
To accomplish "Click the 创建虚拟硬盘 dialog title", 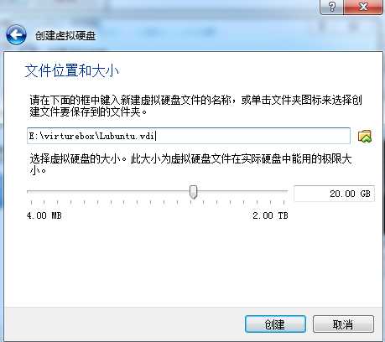I will coord(65,36).
